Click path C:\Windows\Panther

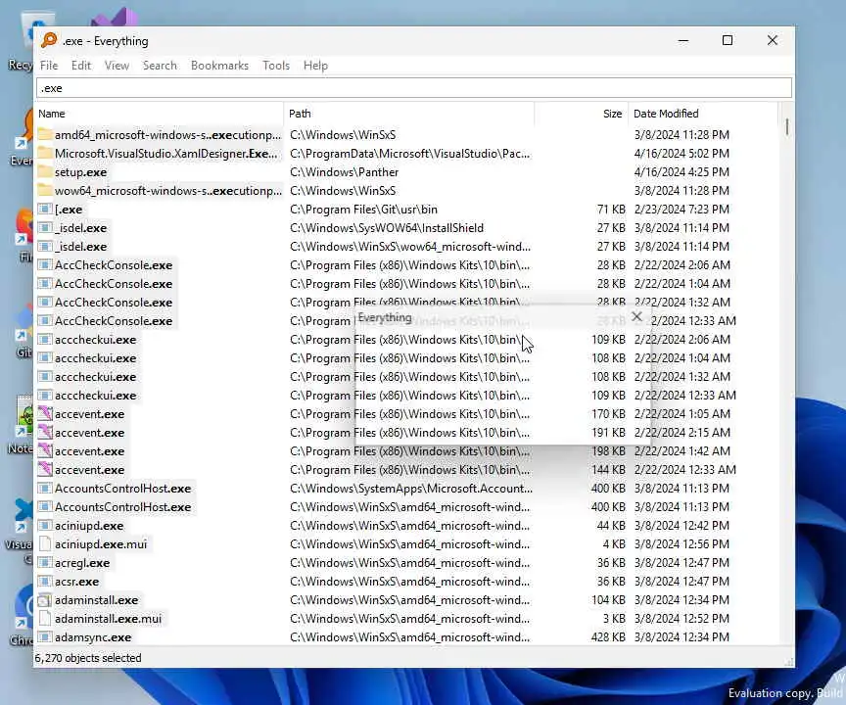pos(345,172)
